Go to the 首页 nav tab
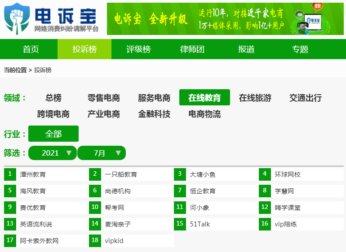This screenshot has width=346, height=252. (31, 49)
